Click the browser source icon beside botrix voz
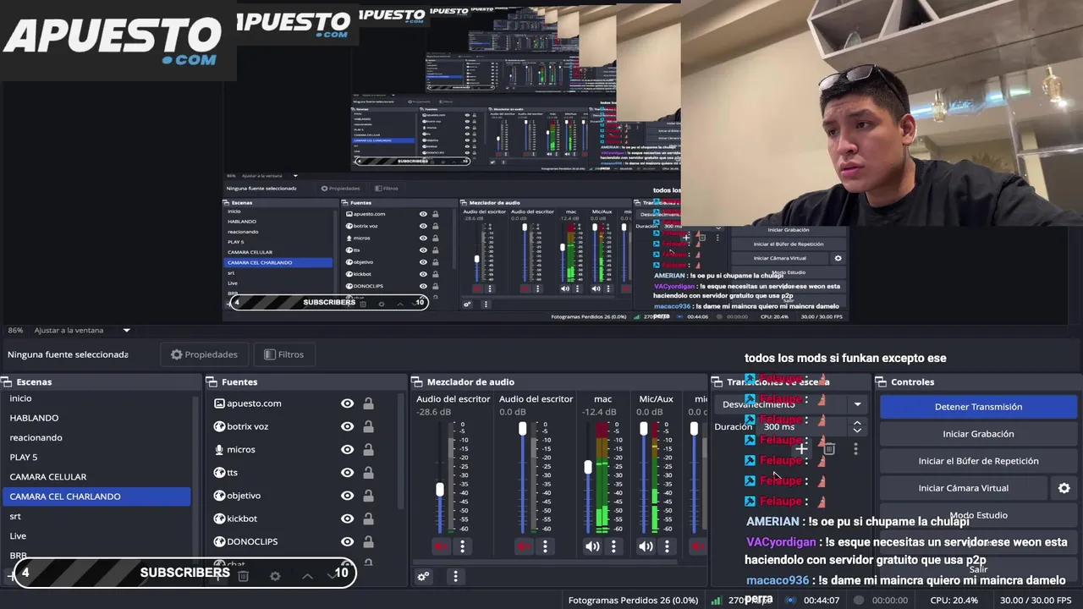Image resolution: width=1083 pixels, height=609 pixels. (219, 426)
